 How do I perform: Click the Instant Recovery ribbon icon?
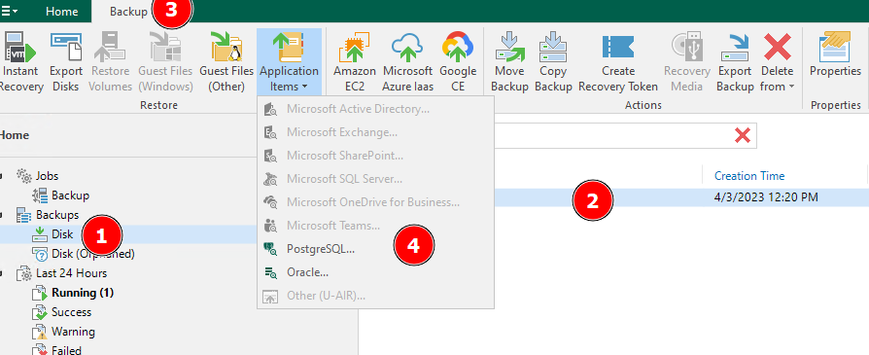point(20,62)
